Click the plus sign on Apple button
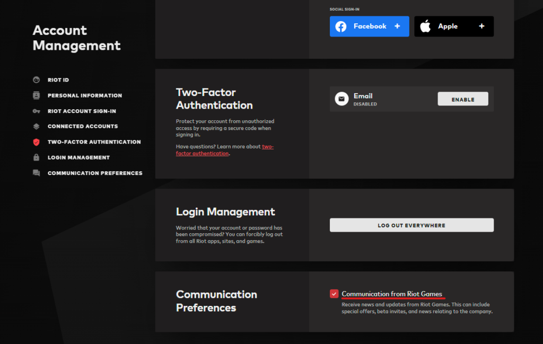 click(481, 27)
